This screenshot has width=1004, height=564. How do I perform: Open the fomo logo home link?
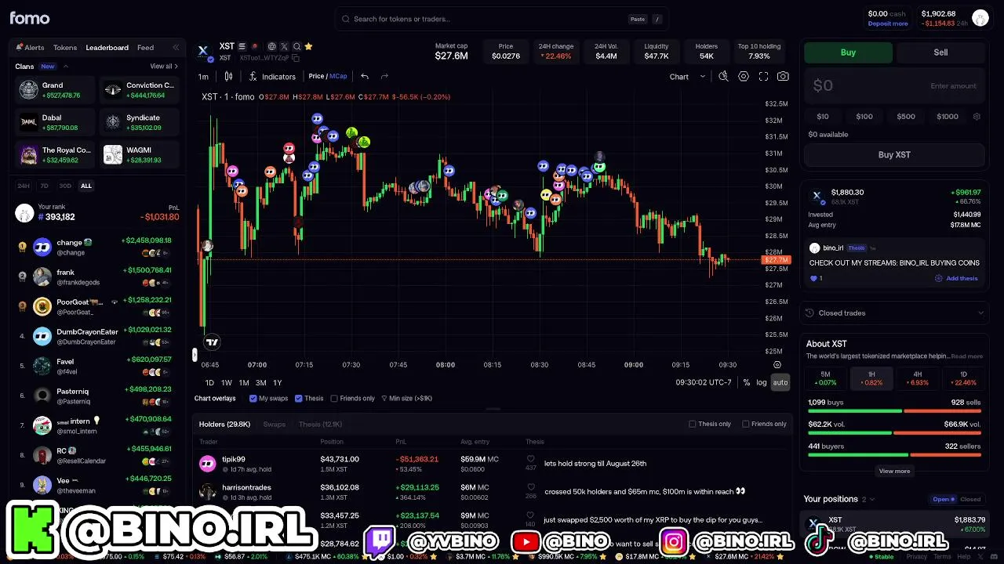(29, 18)
